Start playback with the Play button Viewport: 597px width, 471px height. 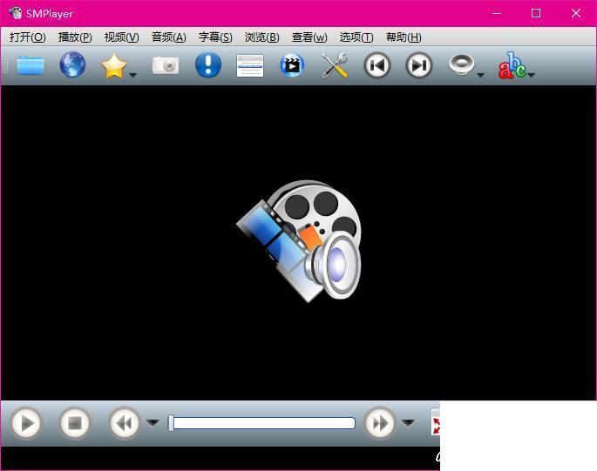pos(26,423)
